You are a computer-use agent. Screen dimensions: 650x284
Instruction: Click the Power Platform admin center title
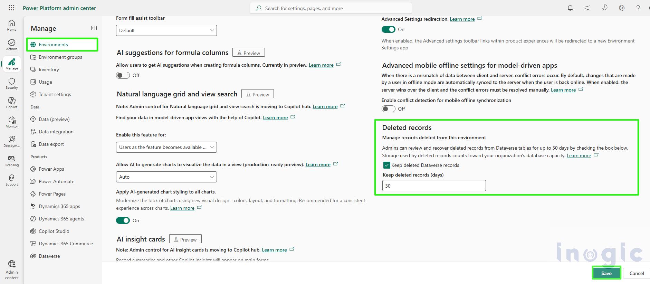click(59, 8)
